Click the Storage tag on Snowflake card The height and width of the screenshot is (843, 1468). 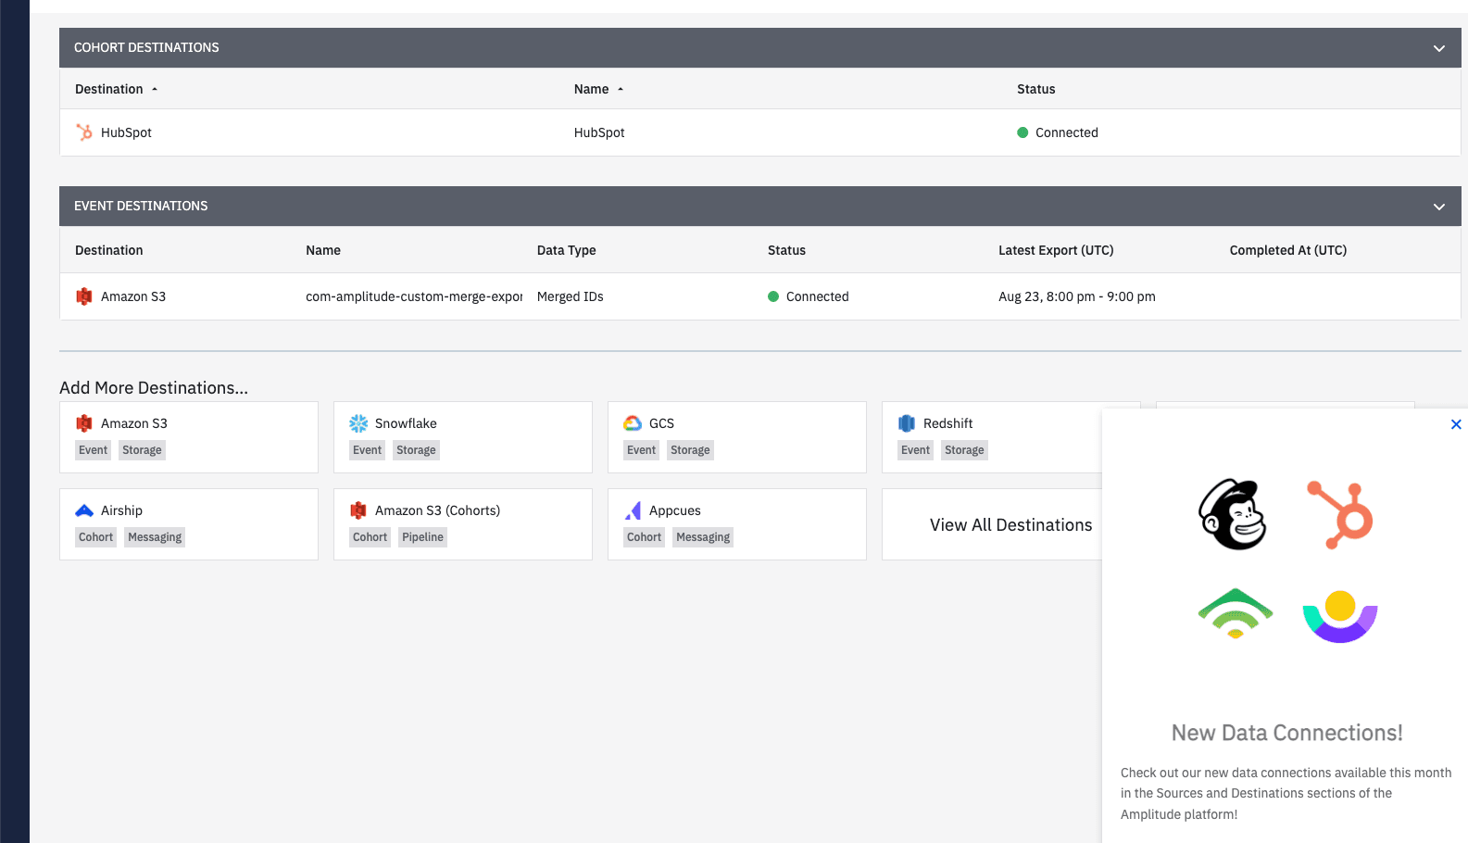[416, 450]
